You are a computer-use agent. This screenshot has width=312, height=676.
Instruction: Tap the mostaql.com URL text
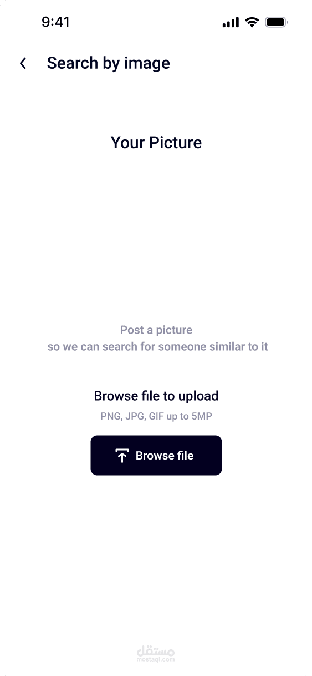tap(156, 660)
